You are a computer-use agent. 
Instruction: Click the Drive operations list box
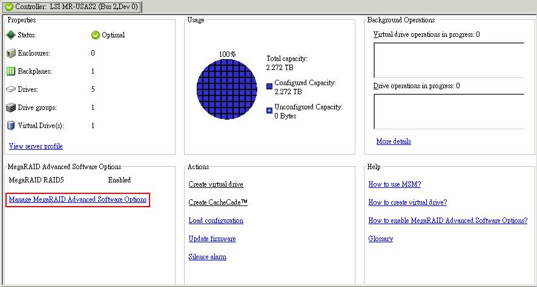449,111
